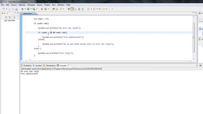This screenshot has height=114, width=203.
Task: Click the Last Edit Location icon
Action: [100, 9]
